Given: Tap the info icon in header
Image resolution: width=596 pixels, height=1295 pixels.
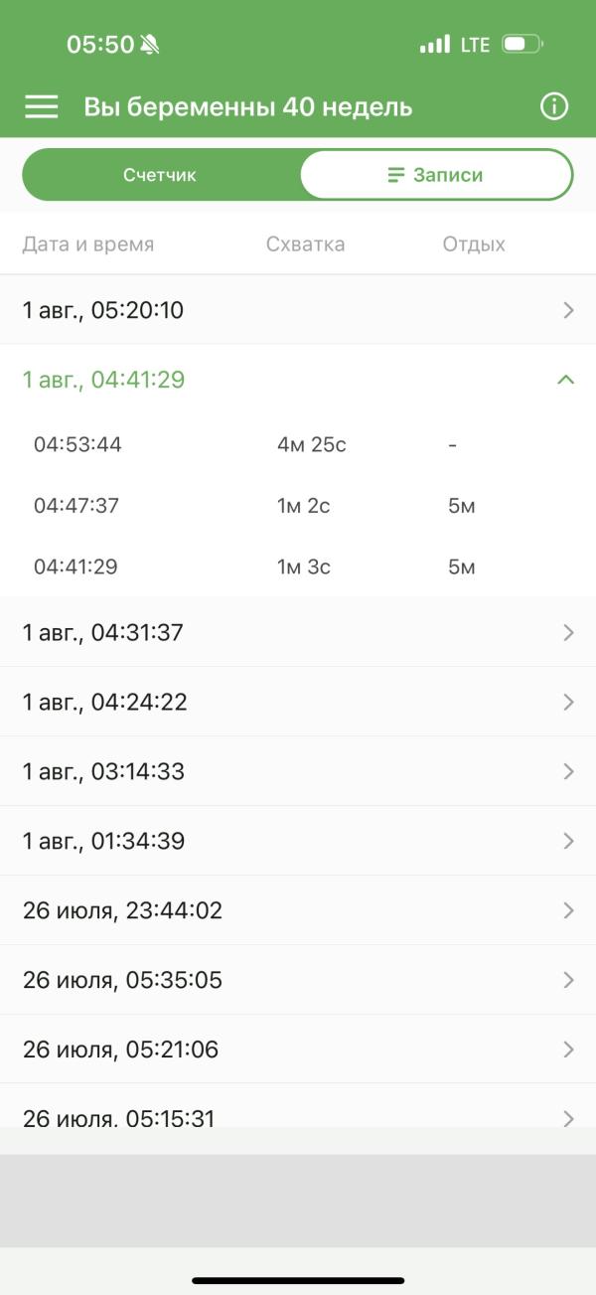Looking at the screenshot, I should point(553,107).
